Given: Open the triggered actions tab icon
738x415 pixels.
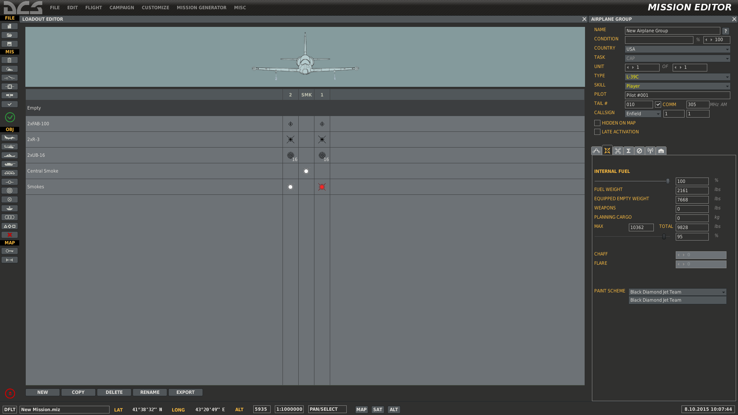Looking at the screenshot, I should point(618,151).
